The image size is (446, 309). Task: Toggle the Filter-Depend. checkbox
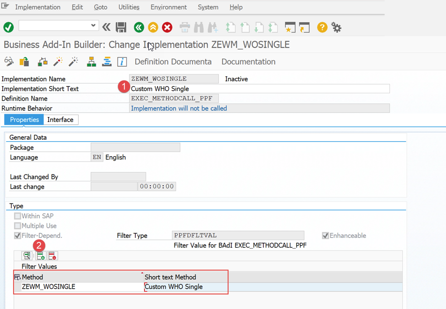click(x=17, y=235)
